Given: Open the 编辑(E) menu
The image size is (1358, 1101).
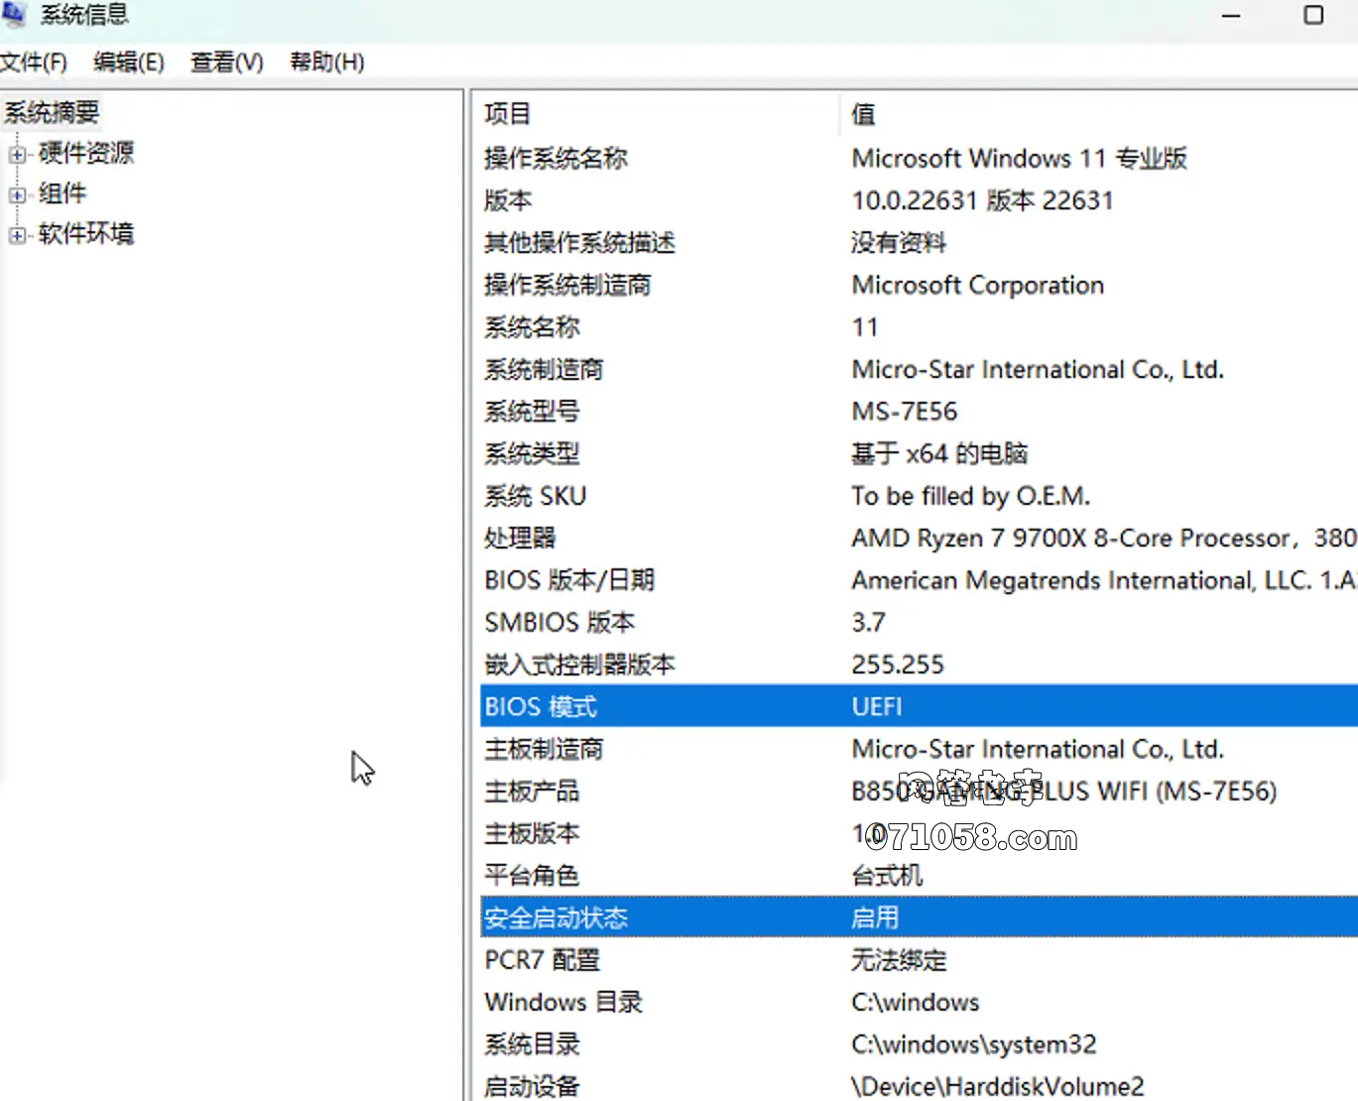Looking at the screenshot, I should pos(128,62).
